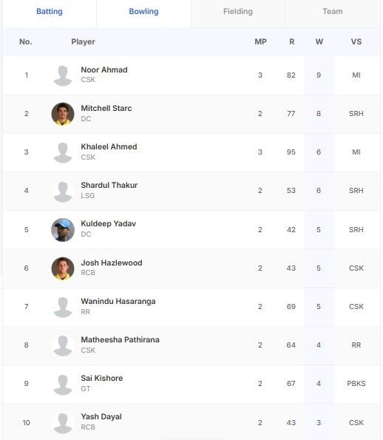Open the Team tab
This screenshot has width=383, height=440.
click(333, 12)
